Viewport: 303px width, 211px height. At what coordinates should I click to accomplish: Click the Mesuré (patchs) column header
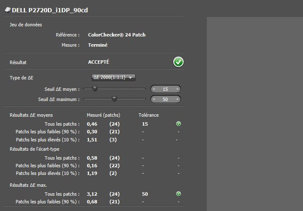click(103, 115)
